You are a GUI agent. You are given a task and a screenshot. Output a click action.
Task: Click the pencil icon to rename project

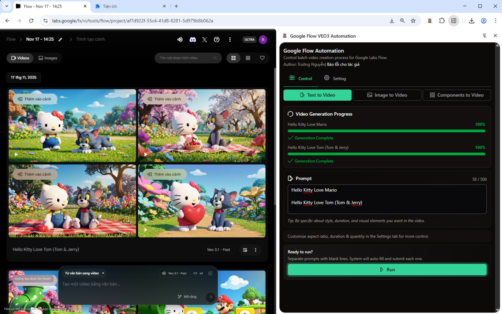point(60,40)
